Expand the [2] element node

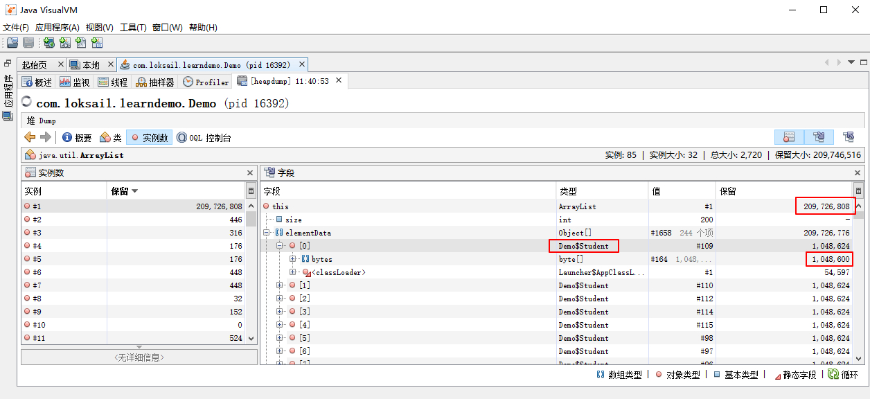tap(280, 299)
